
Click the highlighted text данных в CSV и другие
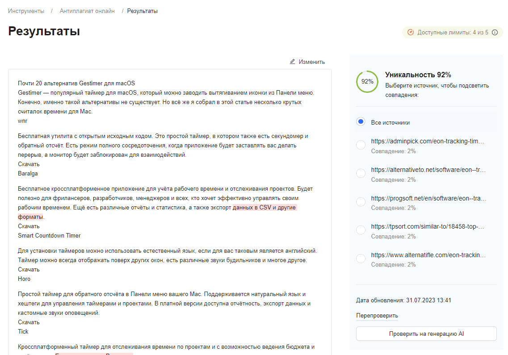click(x=264, y=207)
